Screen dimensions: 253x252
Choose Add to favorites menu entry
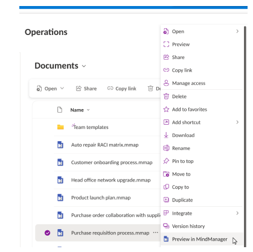[202, 109]
